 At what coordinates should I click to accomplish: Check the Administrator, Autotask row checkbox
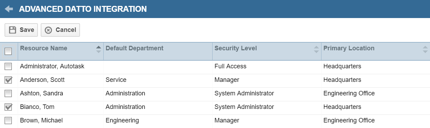point(8,66)
